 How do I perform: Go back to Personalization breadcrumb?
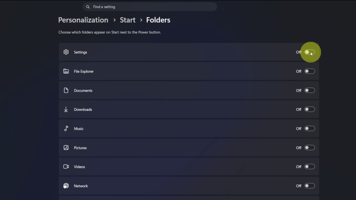coord(83,20)
